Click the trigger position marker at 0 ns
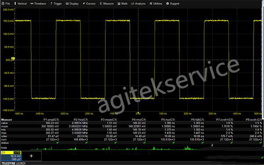The width and height of the screenshot is (264, 165). pyautogui.click(x=138, y=113)
